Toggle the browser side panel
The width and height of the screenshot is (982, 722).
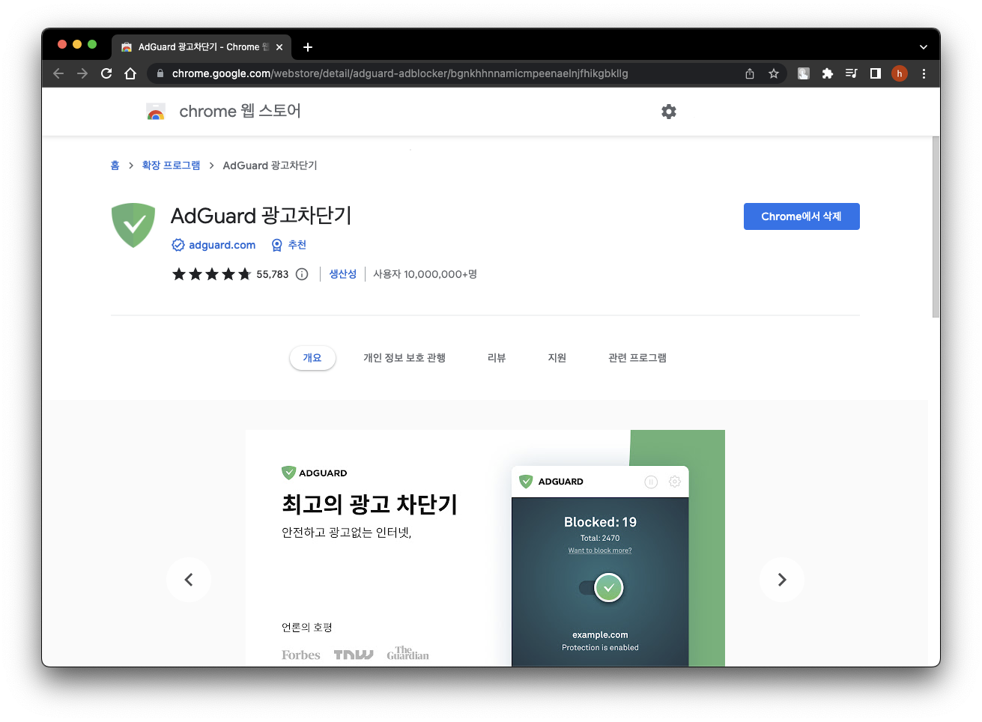click(876, 73)
